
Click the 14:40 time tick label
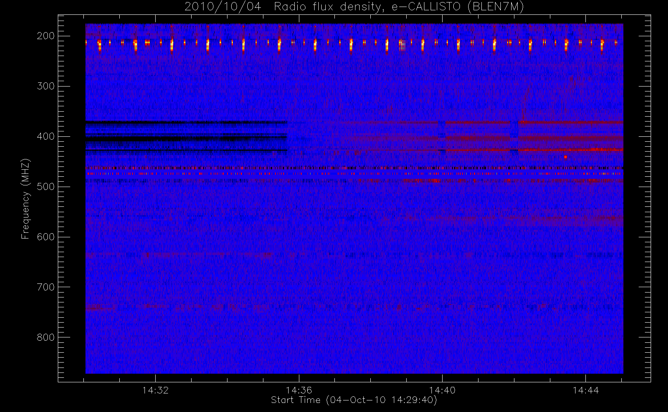coord(442,390)
